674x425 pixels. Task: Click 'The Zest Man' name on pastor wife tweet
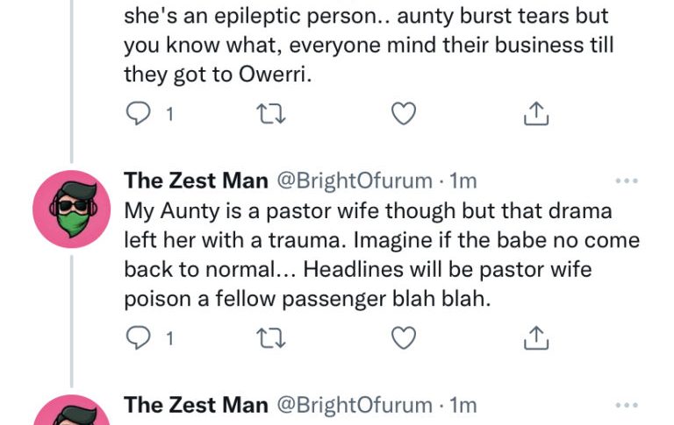pos(196,181)
